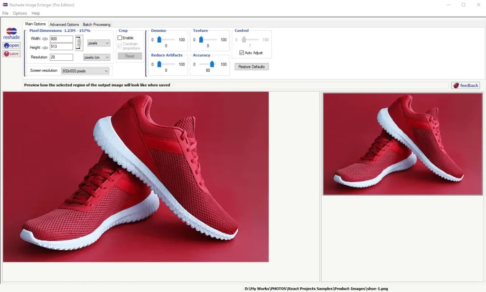Click inside the Width input field

tap(61, 39)
